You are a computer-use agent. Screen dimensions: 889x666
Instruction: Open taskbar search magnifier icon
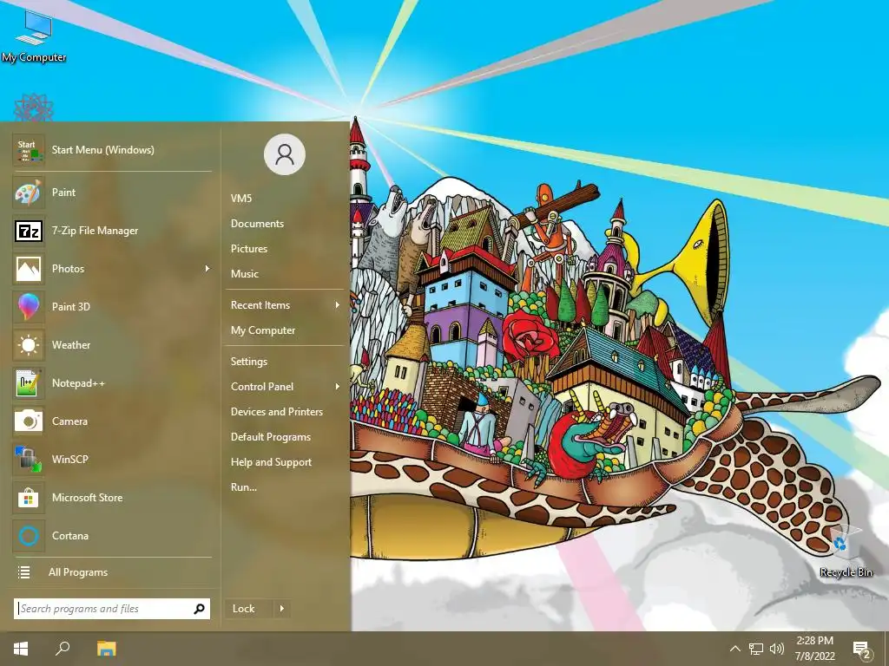tap(63, 649)
